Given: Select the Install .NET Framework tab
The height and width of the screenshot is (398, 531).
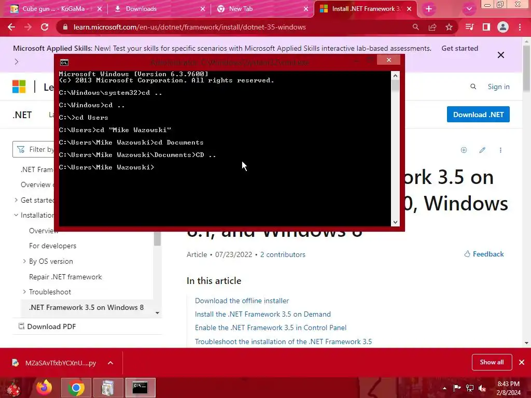Looking at the screenshot, I should (x=365, y=9).
